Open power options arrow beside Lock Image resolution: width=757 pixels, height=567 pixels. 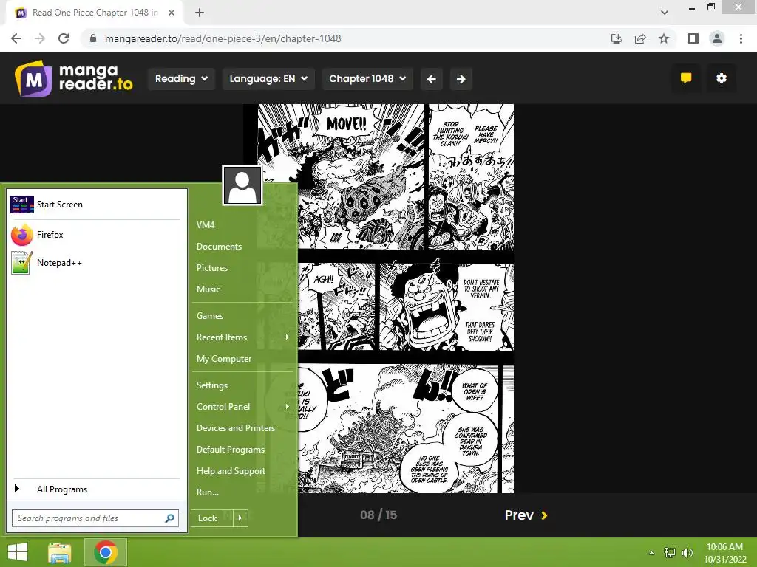click(x=240, y=518)
